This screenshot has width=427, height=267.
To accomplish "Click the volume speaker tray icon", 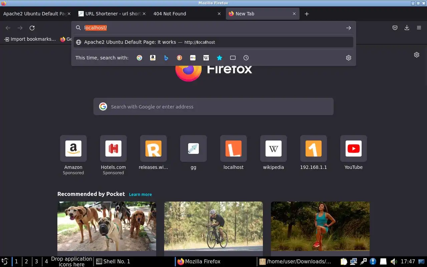I will click(x=393, y=262).
